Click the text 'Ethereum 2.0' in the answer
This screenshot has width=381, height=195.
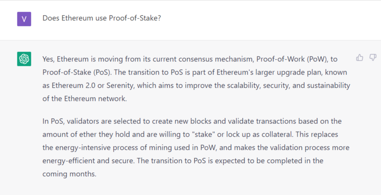click(x=74, y=85)
